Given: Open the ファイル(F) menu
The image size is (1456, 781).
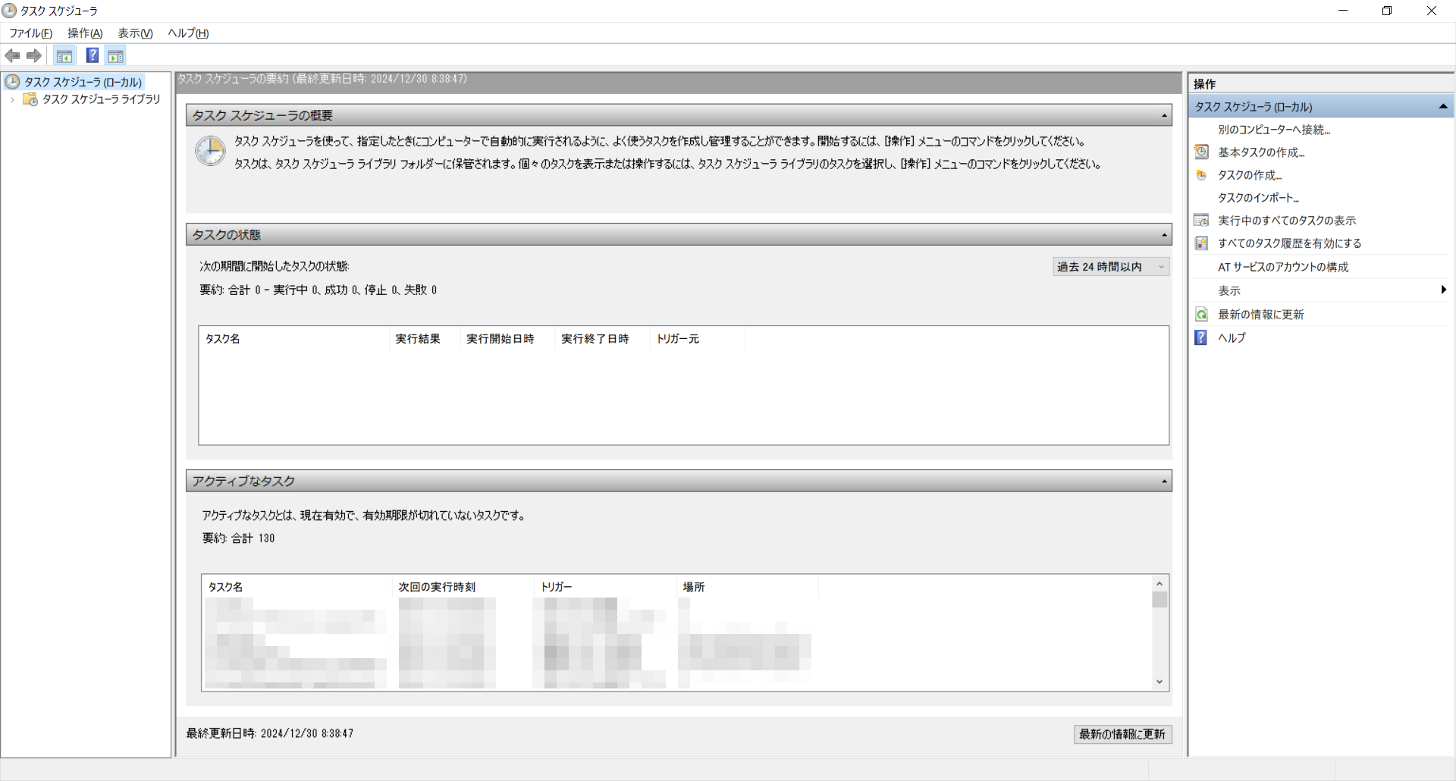Looking at the screenshot, I should 30,33.
